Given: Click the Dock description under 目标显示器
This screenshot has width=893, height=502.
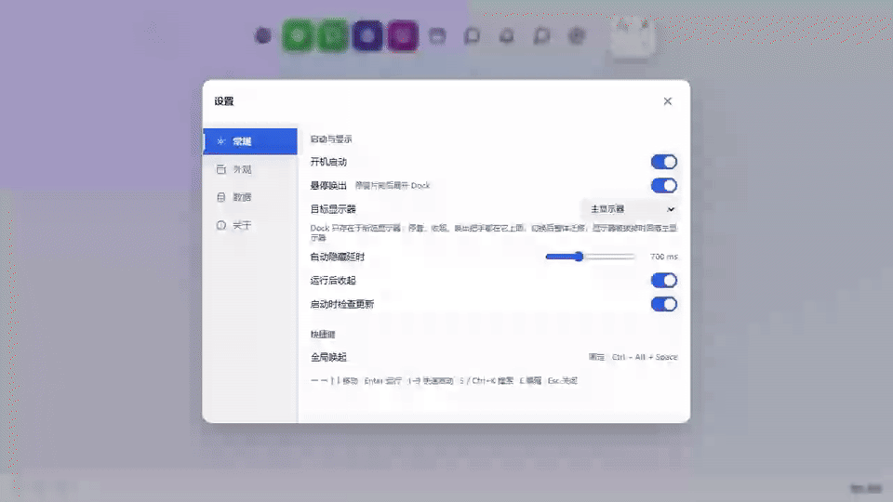Looking at the screenshot, I should [494, 232].
